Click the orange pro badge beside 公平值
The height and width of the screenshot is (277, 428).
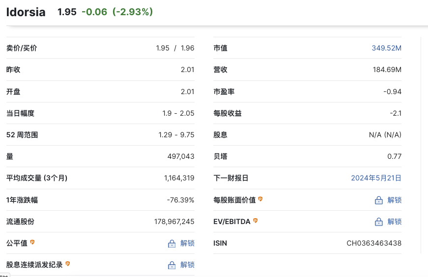pyautogui.click(x=32, y=242)
